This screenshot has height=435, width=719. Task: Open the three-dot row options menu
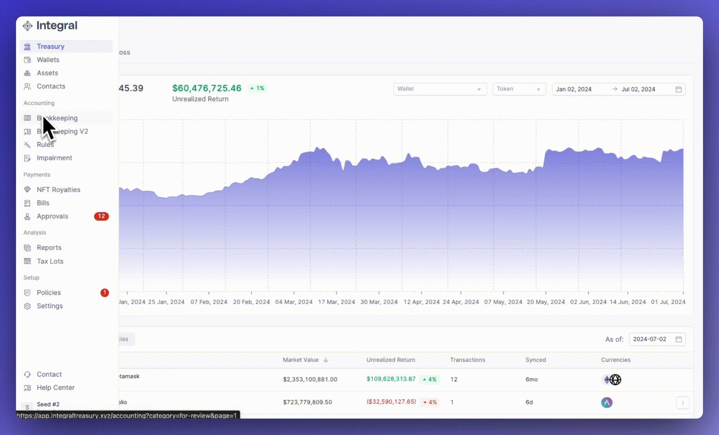click(x=683, y=402)
